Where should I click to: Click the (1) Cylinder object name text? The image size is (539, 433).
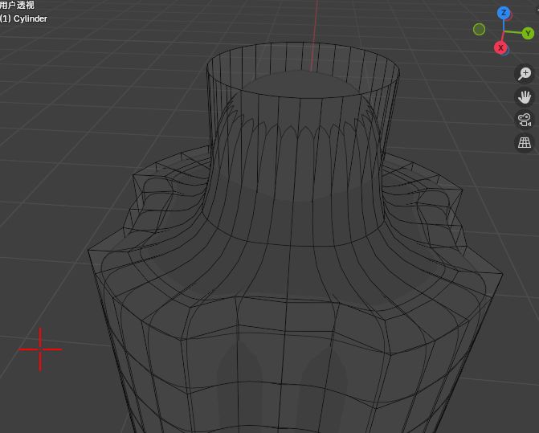pos(24,18)
